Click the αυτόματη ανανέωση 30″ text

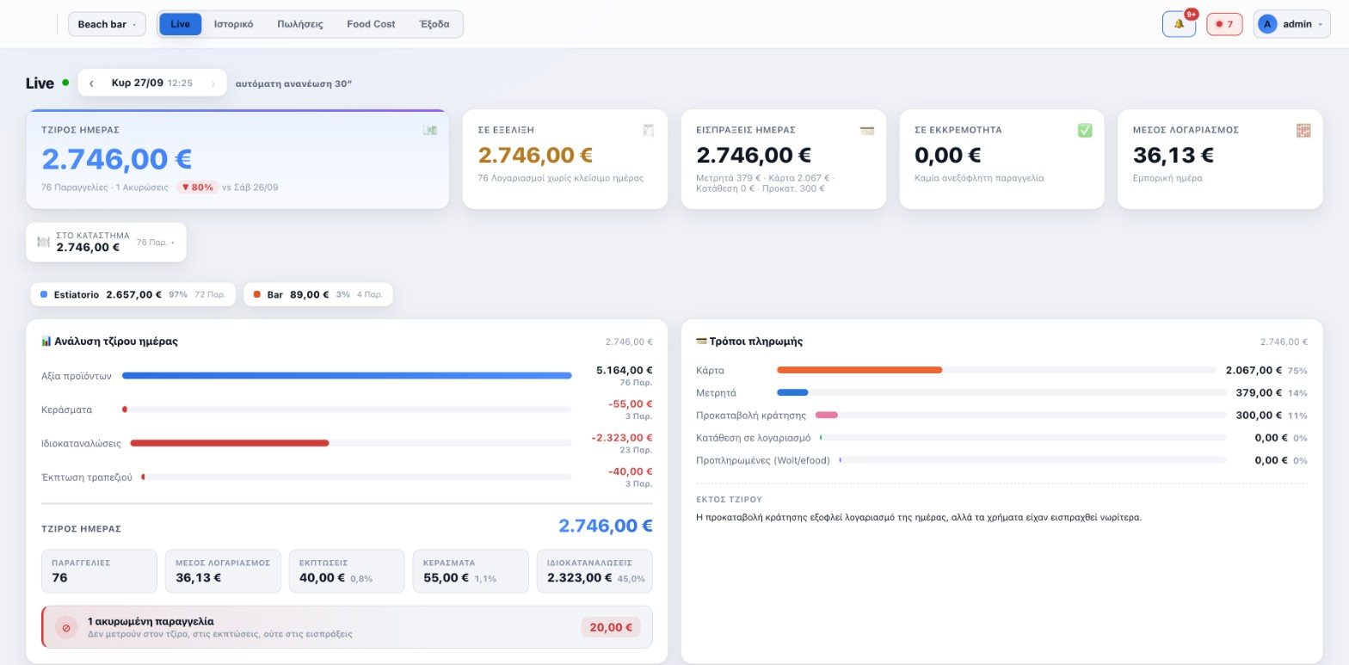coord(294,83)
